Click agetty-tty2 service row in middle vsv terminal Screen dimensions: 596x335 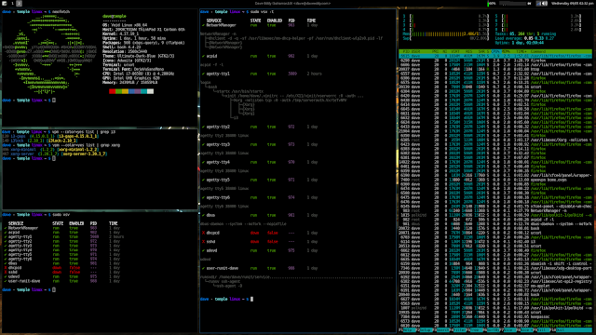(x=260, y=127)
